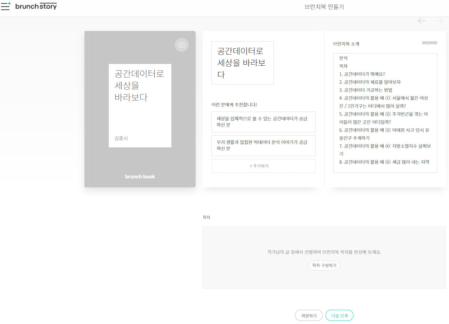Click the '저장하기' save button
The width and height of the screenshot is (449, 324).
[309, 316]
